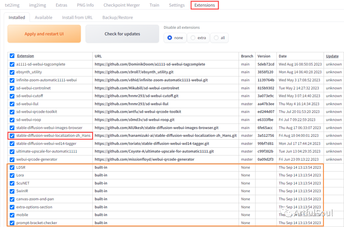Disable the sd-webui-llul extension
The image size is (344, 227).
click(x=12, y=104)
